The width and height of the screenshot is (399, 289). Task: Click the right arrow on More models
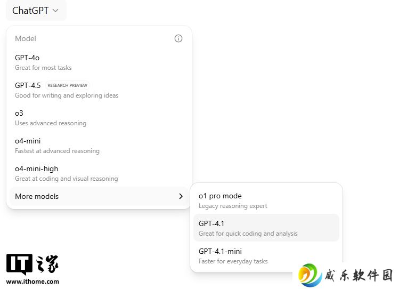[x=181, y=196]
